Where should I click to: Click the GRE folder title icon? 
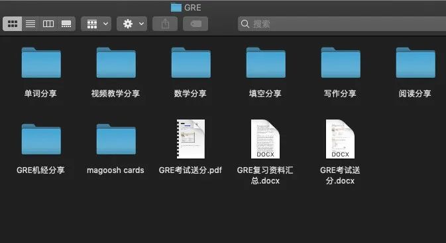[x=176, y=7]
